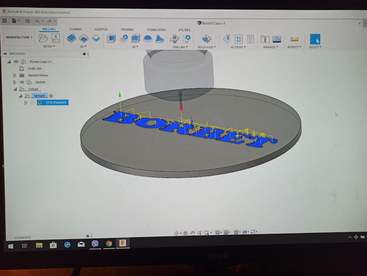Click the Simulate toolpath icon
367x276 pixels.
point(227,39)
